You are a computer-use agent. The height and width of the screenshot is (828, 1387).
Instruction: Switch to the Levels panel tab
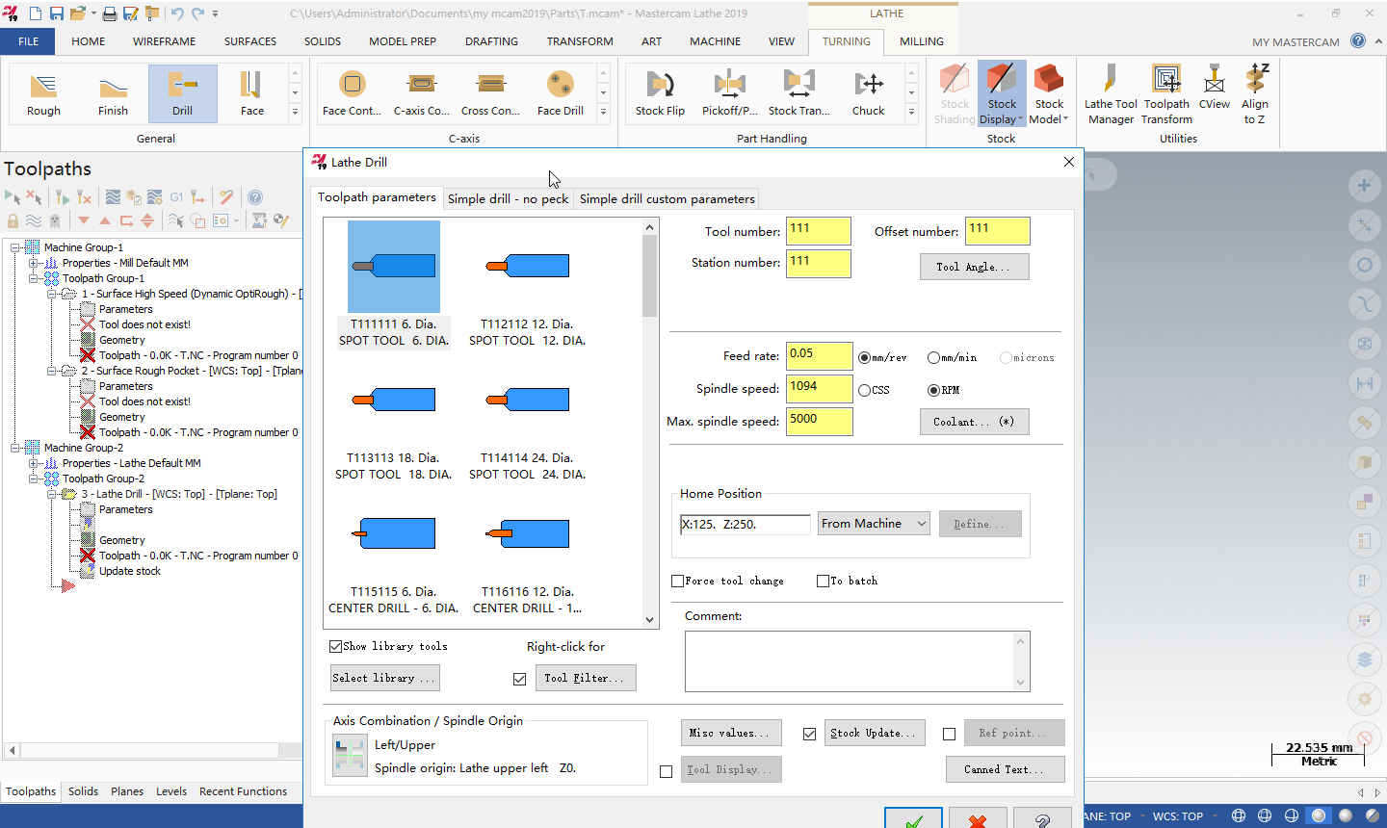(171, 791)
